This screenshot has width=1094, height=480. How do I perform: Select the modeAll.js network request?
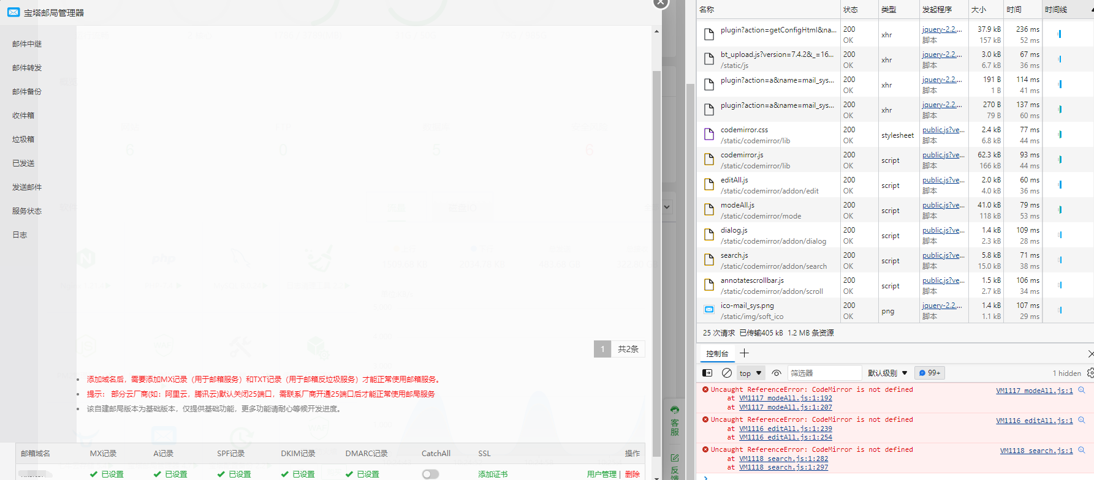click(x=895, y=210)
